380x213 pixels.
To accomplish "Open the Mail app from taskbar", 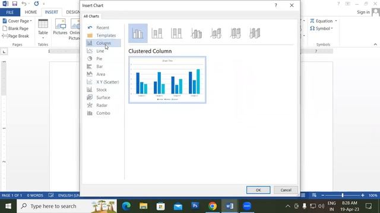I will coord(178,206).
